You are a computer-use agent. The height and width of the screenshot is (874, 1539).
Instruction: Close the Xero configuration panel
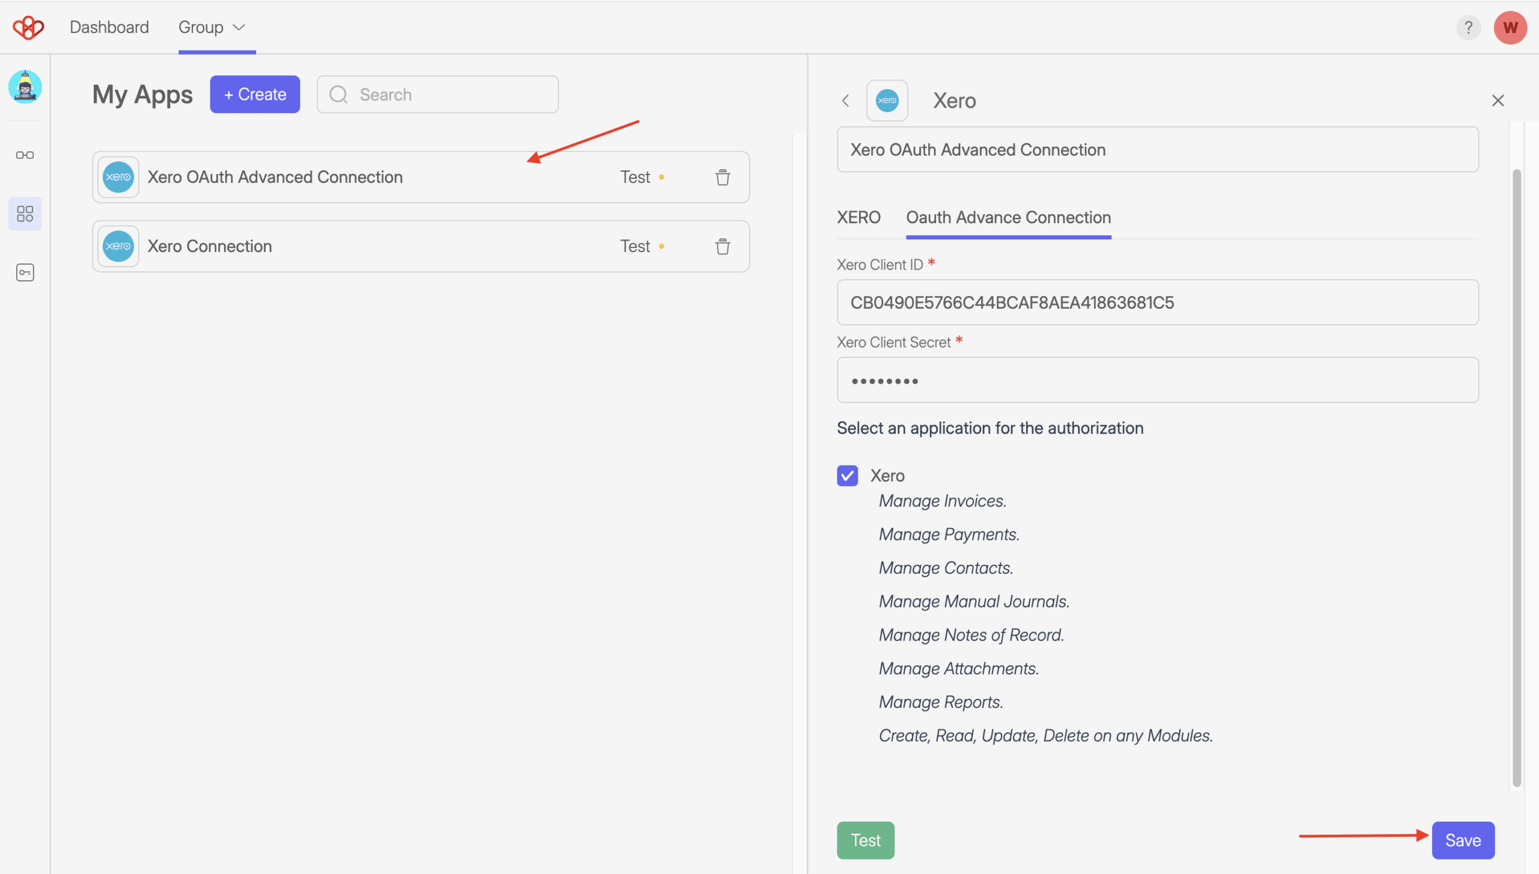[1498, 100]
